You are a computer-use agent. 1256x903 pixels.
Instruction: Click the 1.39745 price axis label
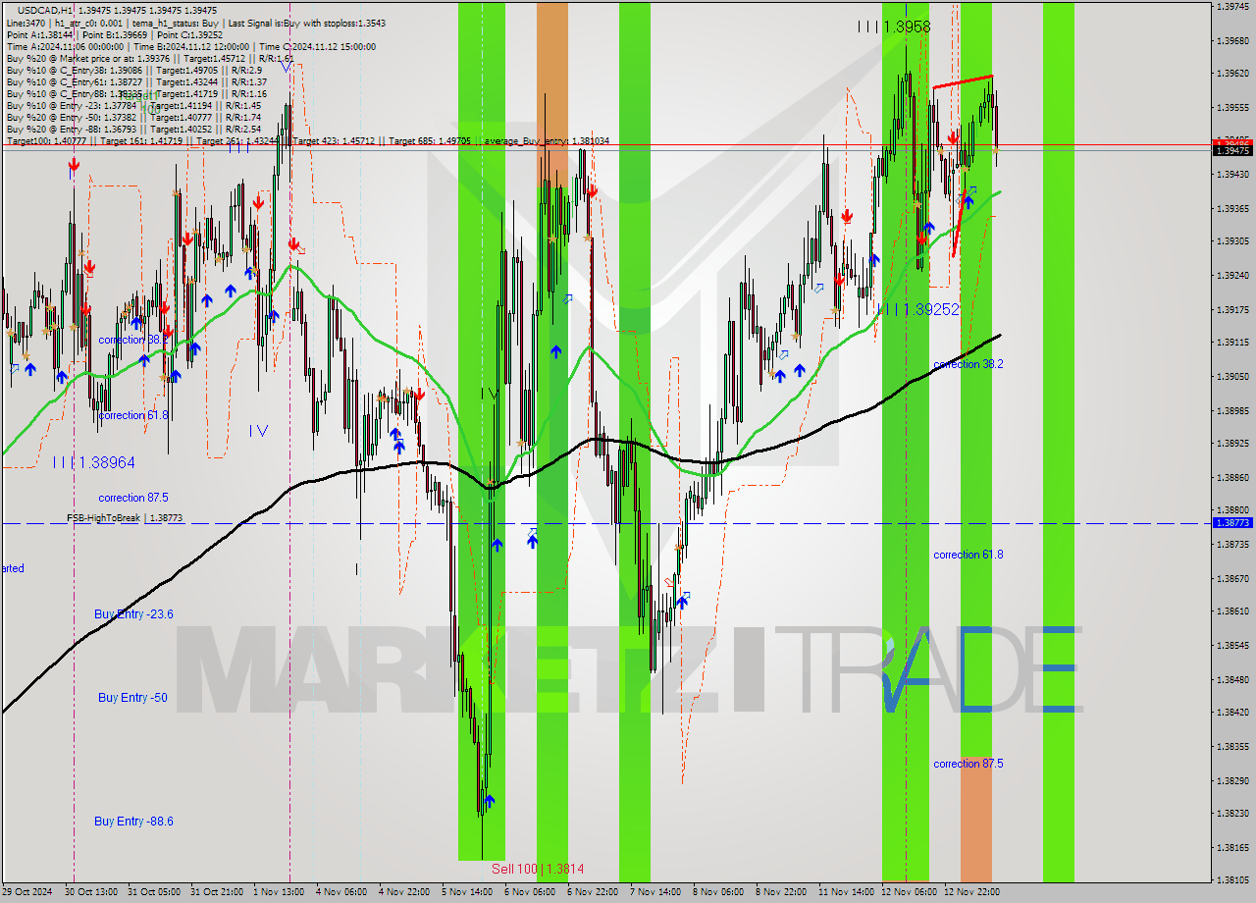[x=1232, y=6]
